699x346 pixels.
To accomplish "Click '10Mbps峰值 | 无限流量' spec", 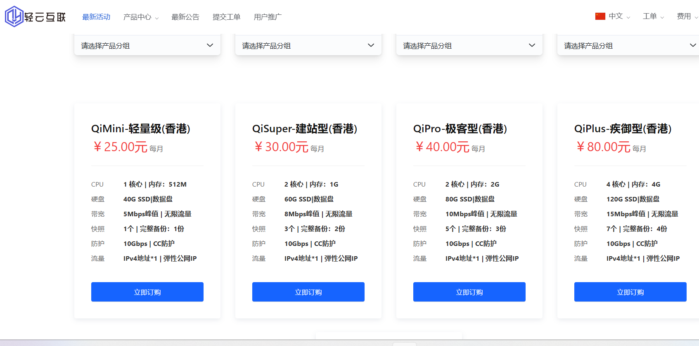I will (x=481, y=214).
